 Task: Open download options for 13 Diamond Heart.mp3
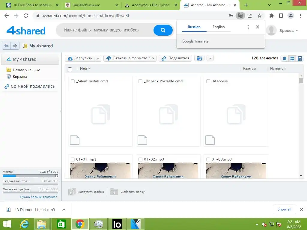(64, 210)
